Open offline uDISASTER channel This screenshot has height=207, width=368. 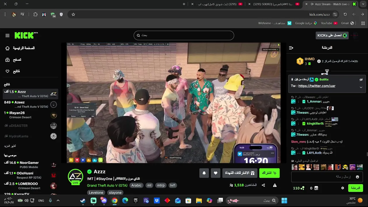(x=30, y=126)
